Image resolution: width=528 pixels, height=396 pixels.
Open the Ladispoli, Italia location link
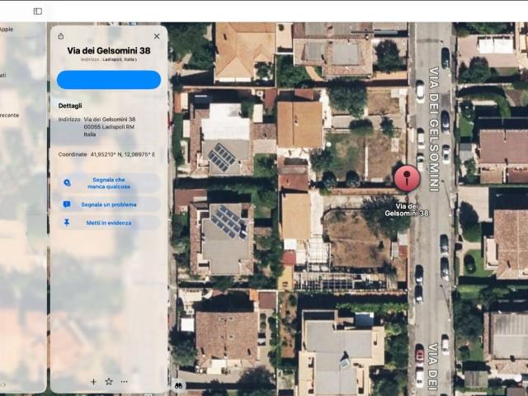(120, 59)
